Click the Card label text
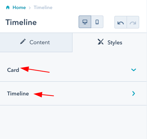 pyautogui.click(x=13, y=70)
